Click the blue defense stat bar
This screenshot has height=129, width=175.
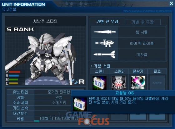14,76
